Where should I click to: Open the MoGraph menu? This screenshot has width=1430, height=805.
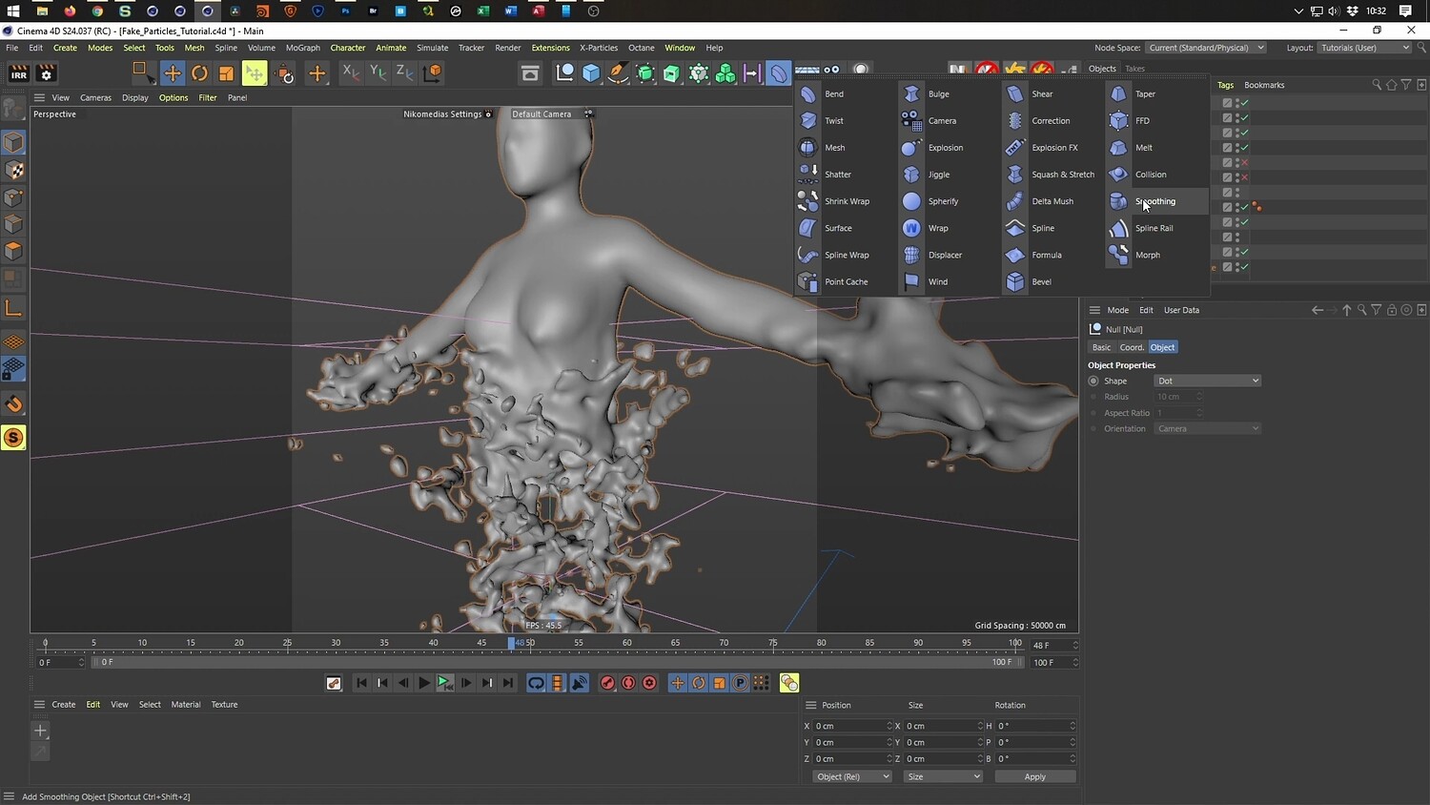pyautogui.click(x=302, y=48)
